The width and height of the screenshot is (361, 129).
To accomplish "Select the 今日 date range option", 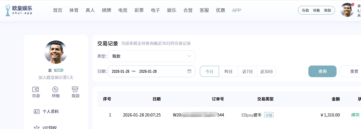I will (209, 71).
